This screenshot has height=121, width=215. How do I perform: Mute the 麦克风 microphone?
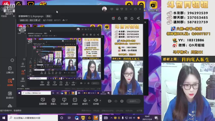[x=85, y=101]
